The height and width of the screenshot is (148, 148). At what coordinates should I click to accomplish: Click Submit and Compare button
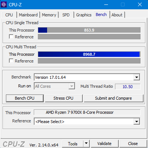pyautogui.click(x=114, y=98)
